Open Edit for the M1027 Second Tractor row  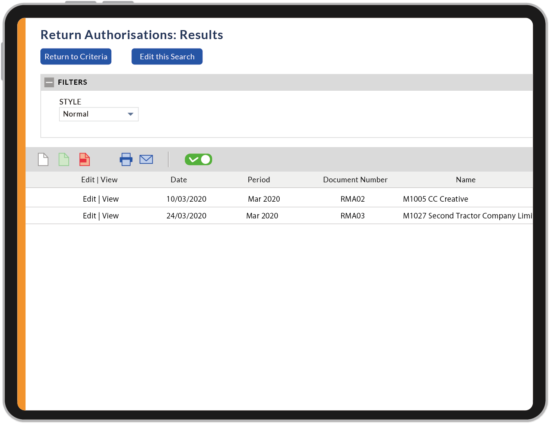pyautogui.click(x=89, y=215)
